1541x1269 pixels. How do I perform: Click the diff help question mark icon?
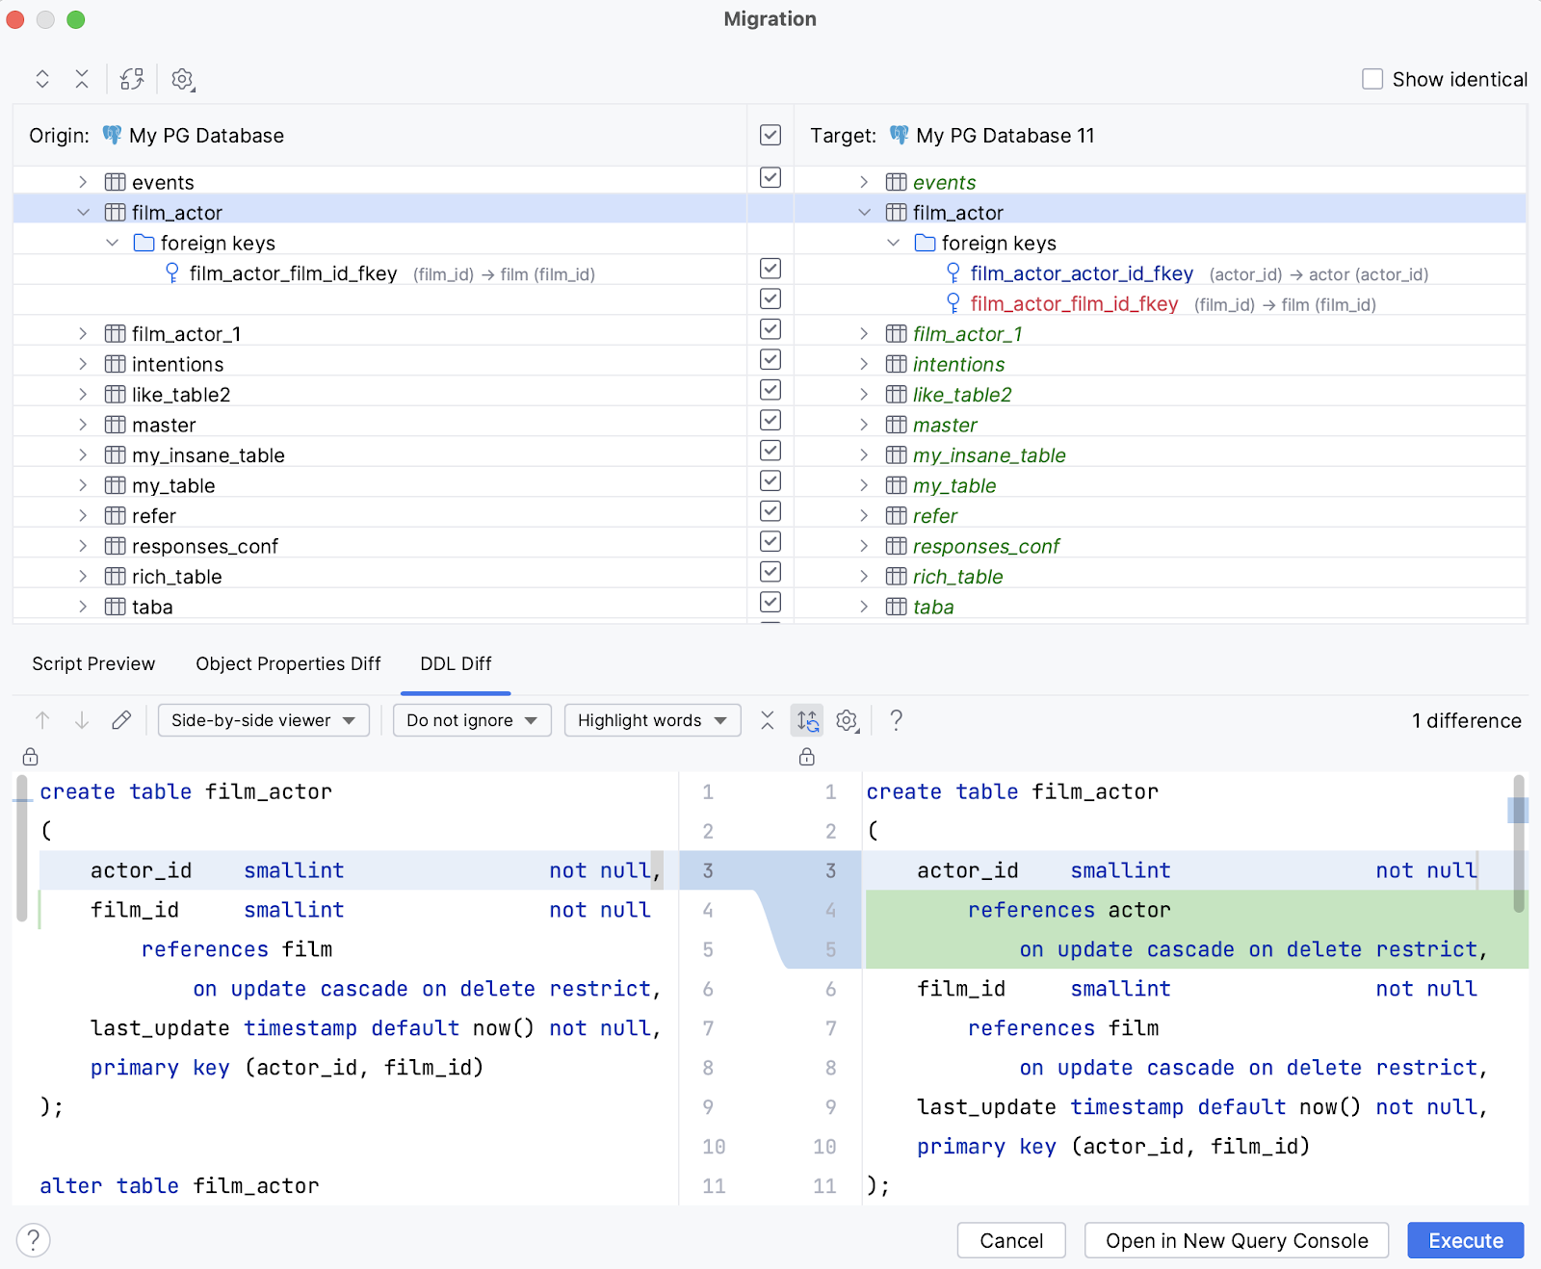coord(896,720)
